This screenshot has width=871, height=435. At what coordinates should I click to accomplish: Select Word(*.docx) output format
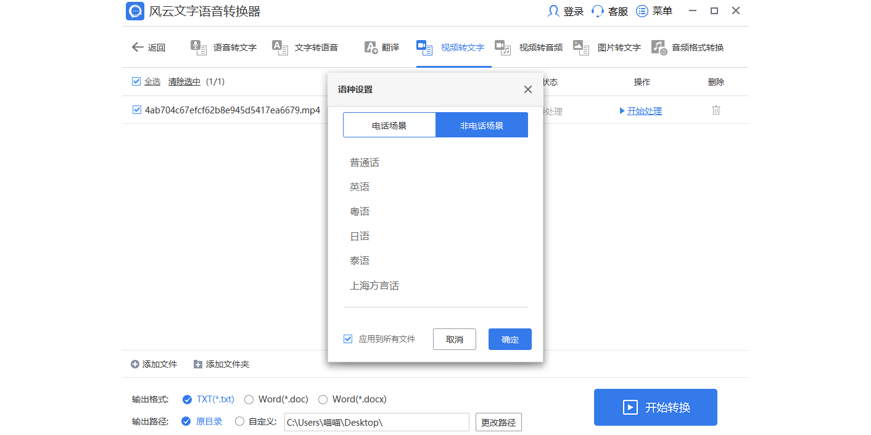[323, 399]
